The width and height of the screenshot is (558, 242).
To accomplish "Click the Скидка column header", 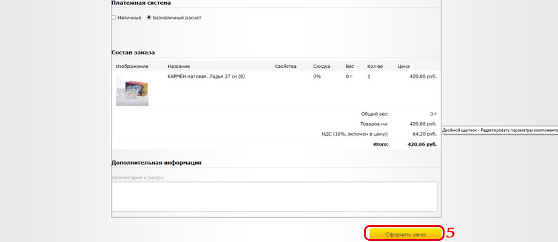I will coord(321,66).
